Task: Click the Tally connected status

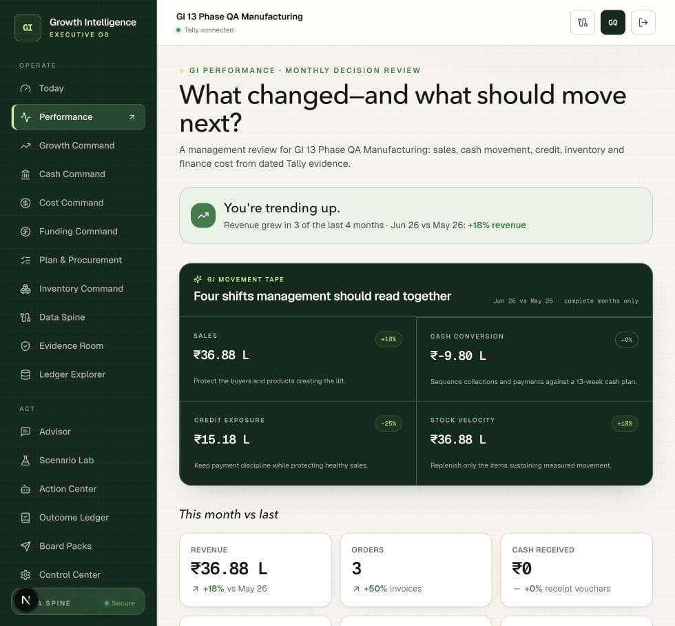Action: pyautogui.click(x=205, y=30)
